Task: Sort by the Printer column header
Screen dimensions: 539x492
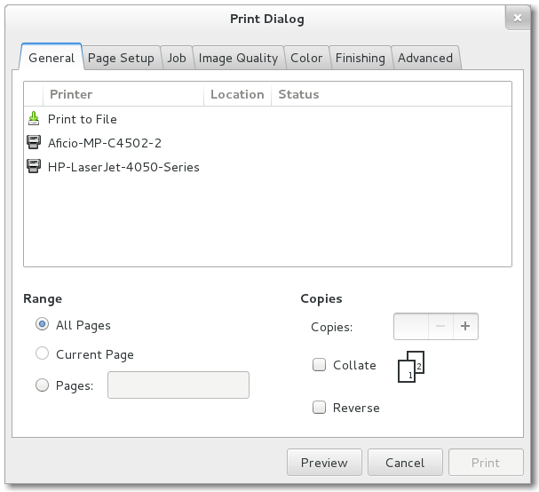Action: [x=71, y=94]
